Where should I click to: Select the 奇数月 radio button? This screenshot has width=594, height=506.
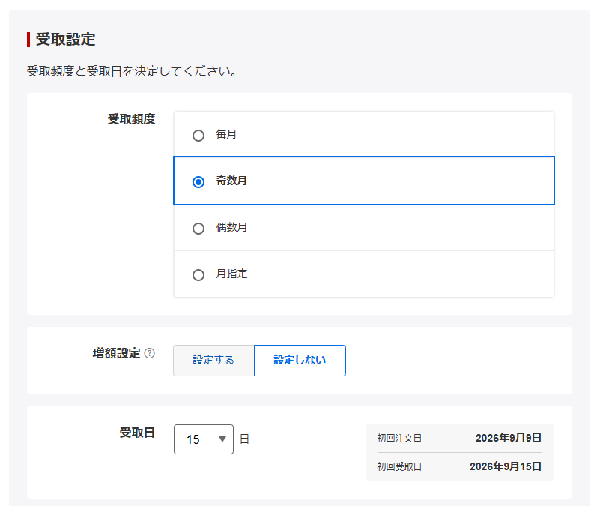(198, 182)
